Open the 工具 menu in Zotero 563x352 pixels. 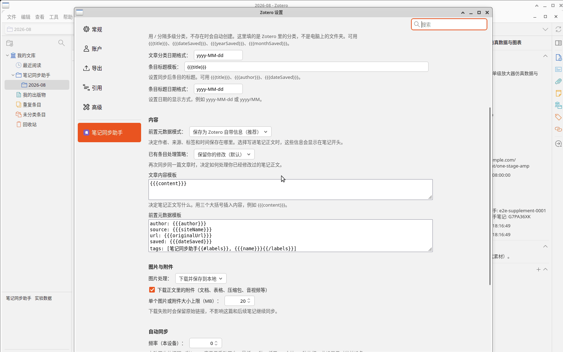tap(54, 17)
